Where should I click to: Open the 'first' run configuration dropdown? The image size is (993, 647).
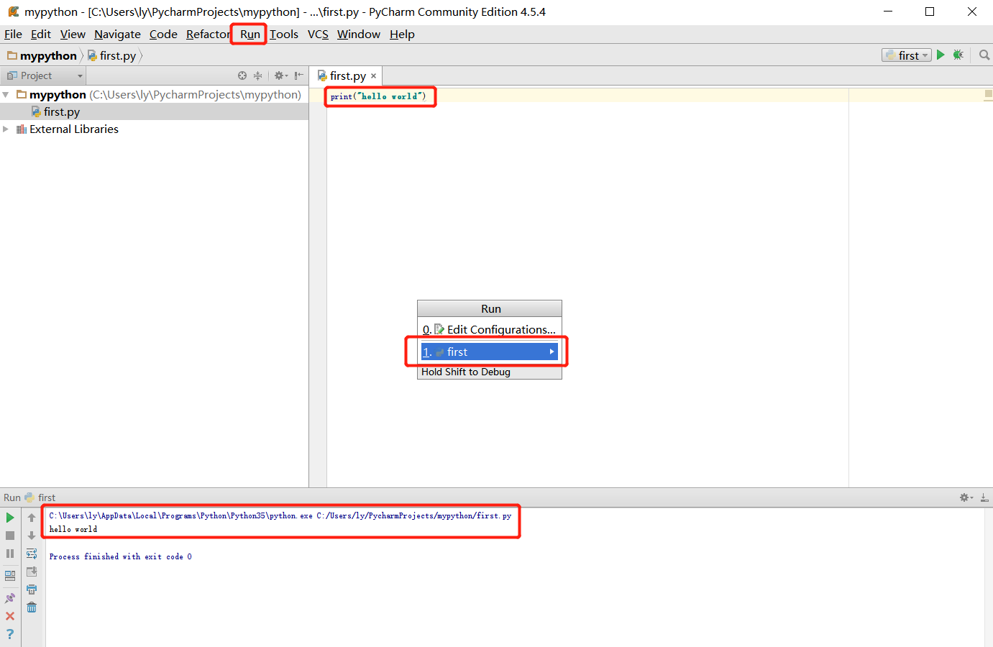(x=907, y=55)
